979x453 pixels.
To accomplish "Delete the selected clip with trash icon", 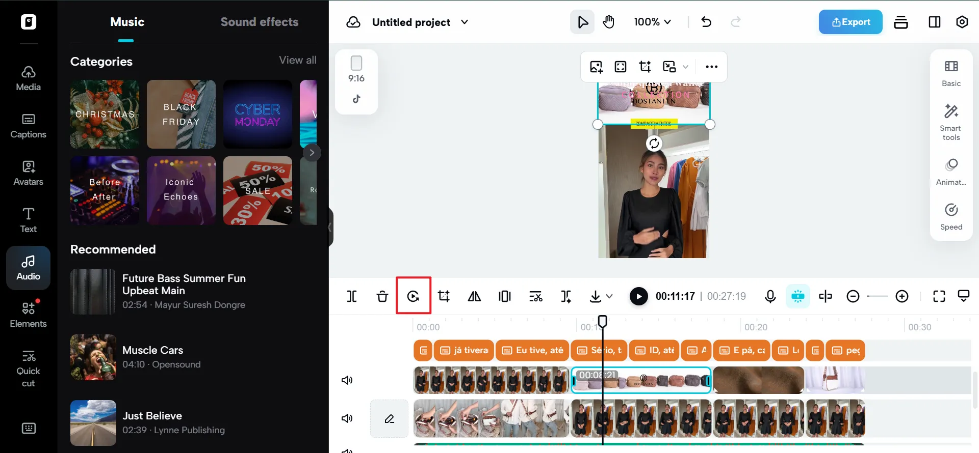I will click(x=382, y=296).
